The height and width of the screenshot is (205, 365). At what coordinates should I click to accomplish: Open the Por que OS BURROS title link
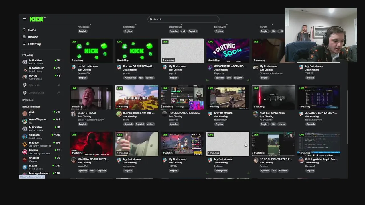click(139, 66)
